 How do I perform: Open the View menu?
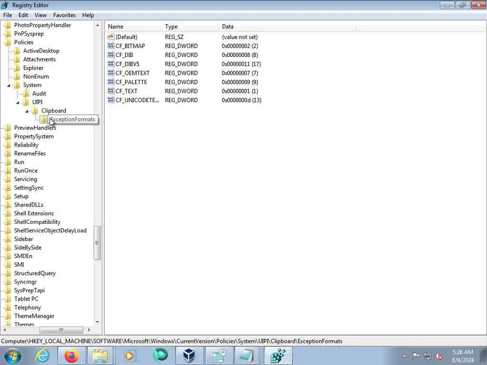pyautogui.click(x=41, y=15)
